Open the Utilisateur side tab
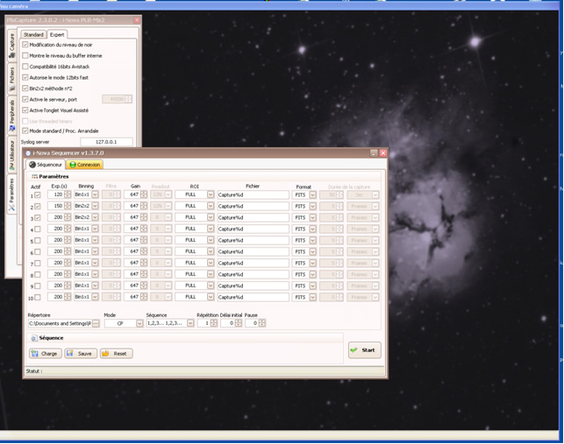This screenshot has height=444, width=564. 12,155
